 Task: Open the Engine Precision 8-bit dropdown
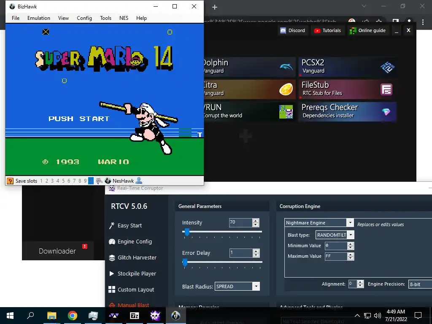coord(420,284)
